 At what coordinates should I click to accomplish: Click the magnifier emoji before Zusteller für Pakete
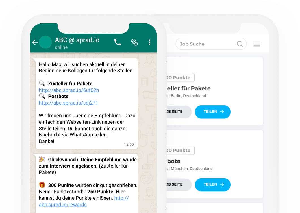(42, 83)
